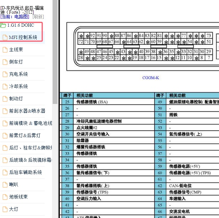This screenshot has width=219, height=218.
Task: Expand the 1.G1.6 DOHC tree node
Action: (21, 25)
